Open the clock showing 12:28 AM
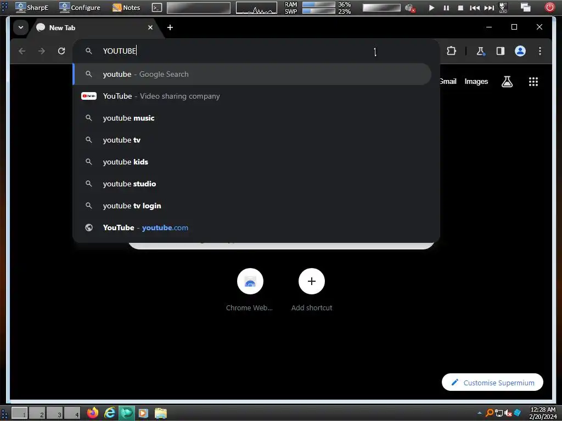562x421 pixels. 543,413
